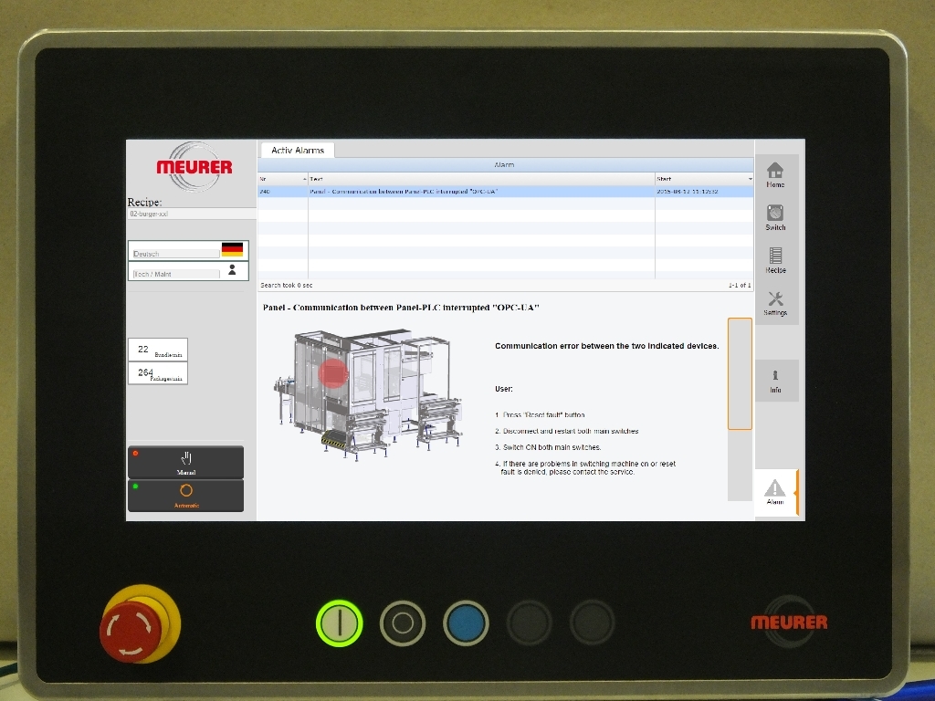
Task: Sort alarms by Nr column arrow
Action: 304,179
